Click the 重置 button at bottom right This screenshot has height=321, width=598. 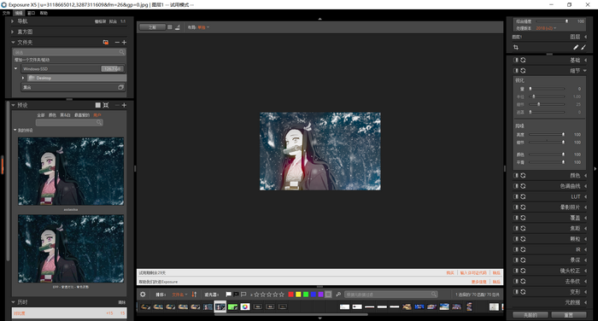(569, 315)
